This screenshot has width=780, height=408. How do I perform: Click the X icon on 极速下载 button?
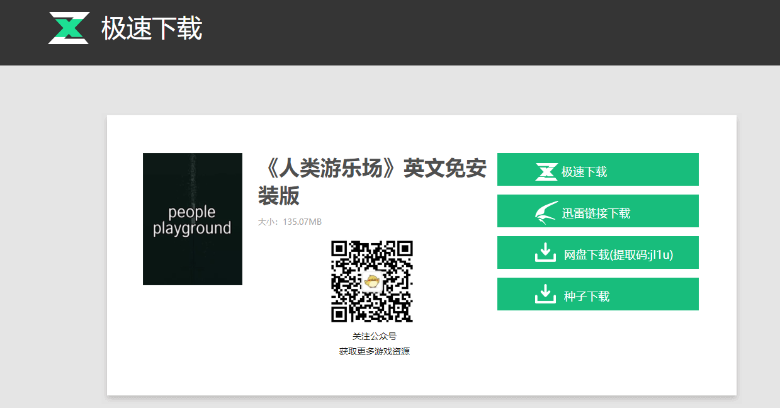(546, 172)
